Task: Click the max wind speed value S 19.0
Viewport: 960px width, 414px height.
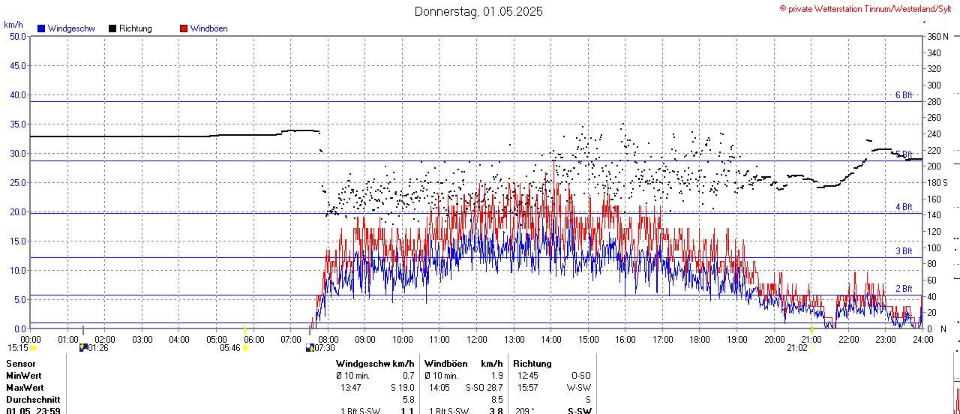Action: (x=401, y=388)
